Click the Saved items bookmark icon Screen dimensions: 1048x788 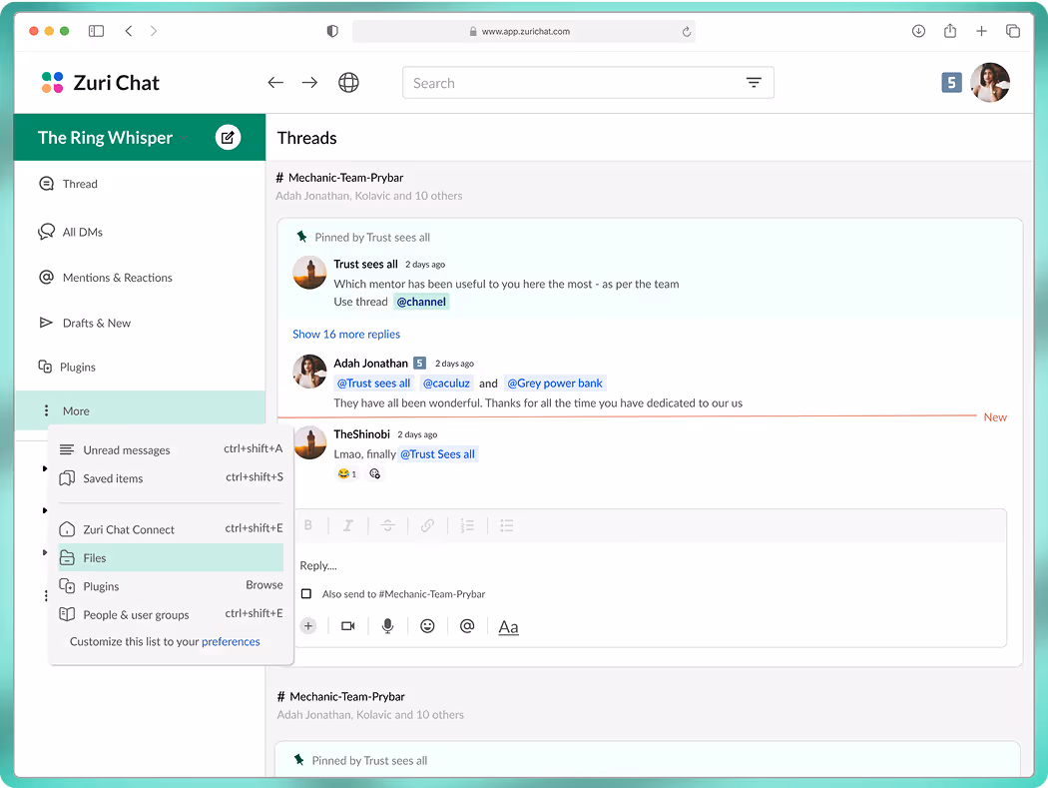click(x=67, y=478)
